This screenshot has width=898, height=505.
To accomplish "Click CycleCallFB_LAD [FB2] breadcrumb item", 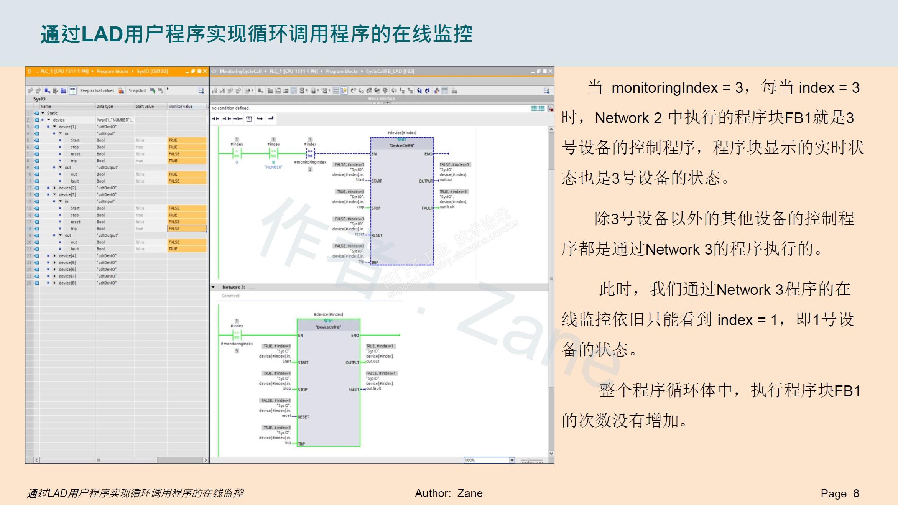I will click(x=390, y=71).
